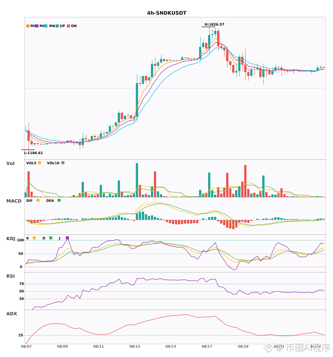Click the 08/07 date tick
333x357 pixels.
tap(26, 346)
